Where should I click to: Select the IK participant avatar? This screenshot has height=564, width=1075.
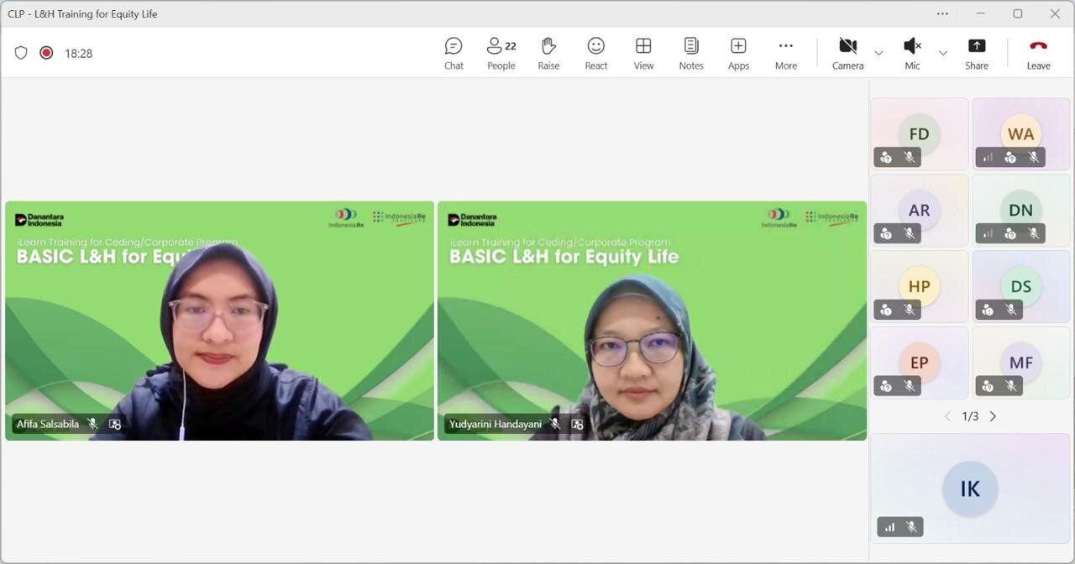(970, 488)
